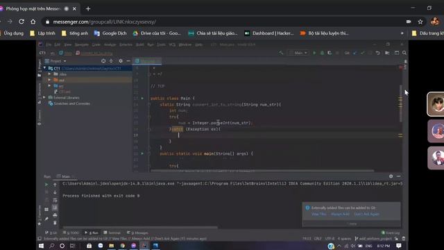Open Lập trình bookmark folder
444x250 pixels.
coord(43,33)
